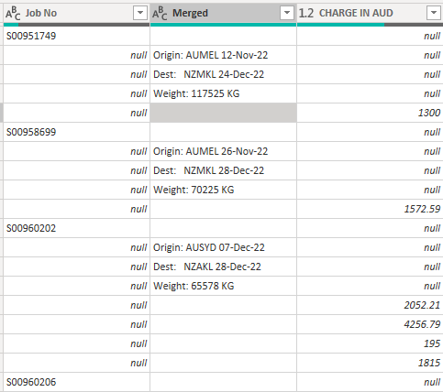Select cell S00951749
This screenshot has width=443, height=392.
pos(76,36)
